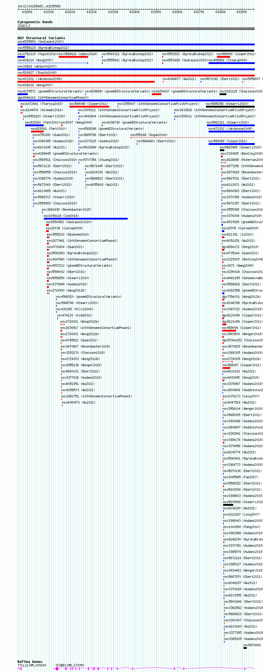The width and height of the screenshot is (263, 672).
Task: Open the TTLL12|NM_015140 gene label
Action: tap(32, 665)
